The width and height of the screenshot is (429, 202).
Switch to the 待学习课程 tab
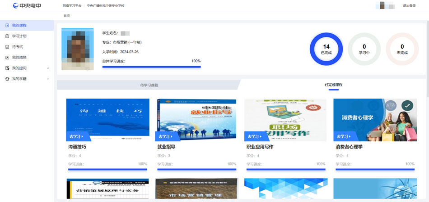coord(149,85)
